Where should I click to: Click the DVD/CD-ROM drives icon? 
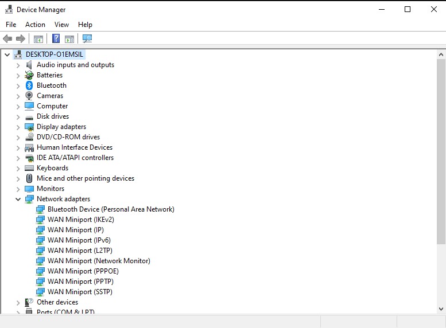pyautogui.click(x=29, y=137)
